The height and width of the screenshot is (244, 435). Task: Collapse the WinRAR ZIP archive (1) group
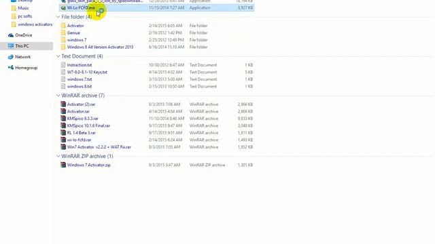58,156
